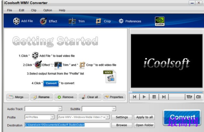Click the iCoolsoft preview screen
Screen dimensions: 204x132
click(167, 61)
